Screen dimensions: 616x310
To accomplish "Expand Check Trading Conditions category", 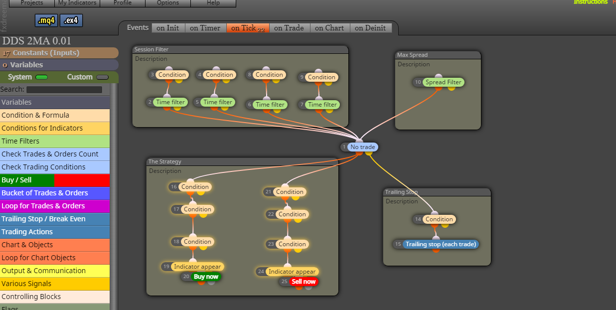I will point(55,167).
